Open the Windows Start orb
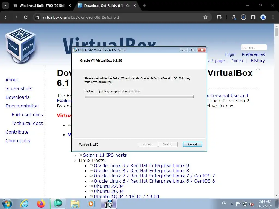The height and width of the screenshot is (209, 279). [x=7, y=204]
